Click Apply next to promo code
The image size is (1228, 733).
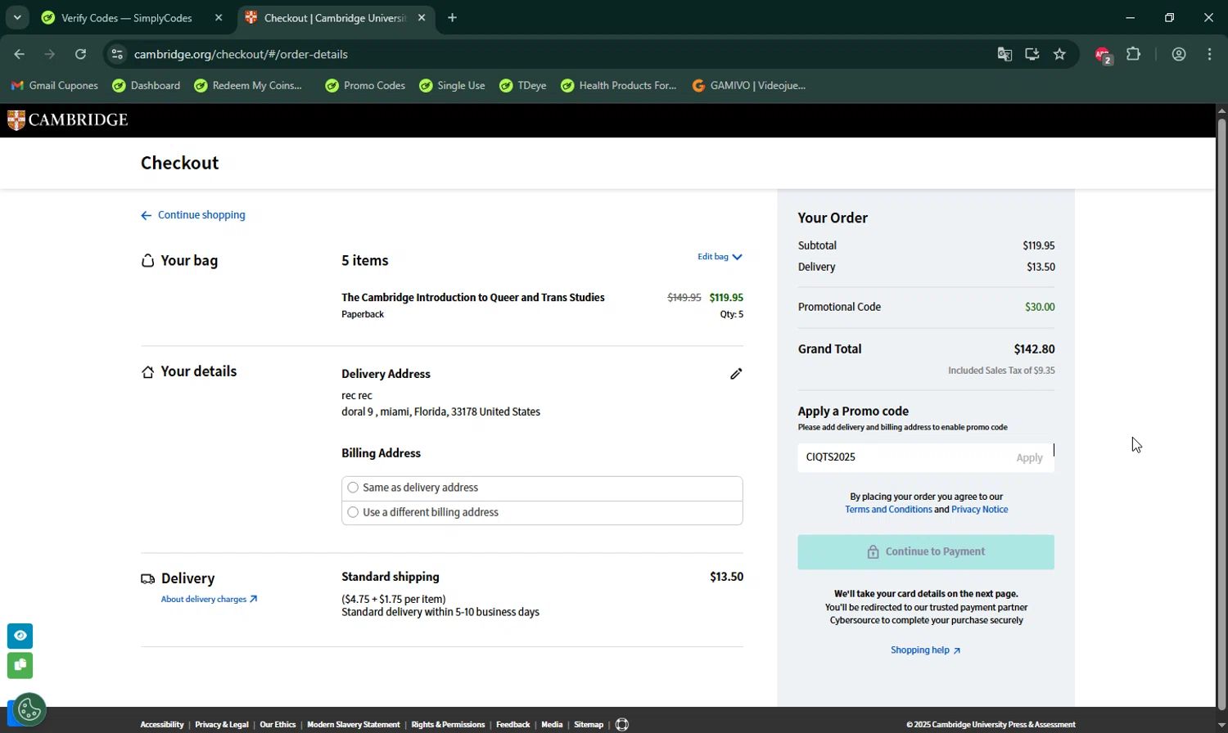pos(1029,458)
